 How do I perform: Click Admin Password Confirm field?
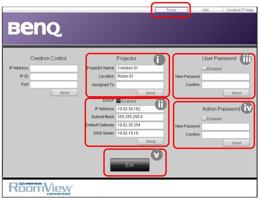point(225,135)
